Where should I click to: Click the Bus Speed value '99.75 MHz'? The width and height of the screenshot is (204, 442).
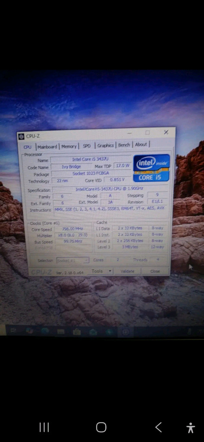[x=73, y=241]
